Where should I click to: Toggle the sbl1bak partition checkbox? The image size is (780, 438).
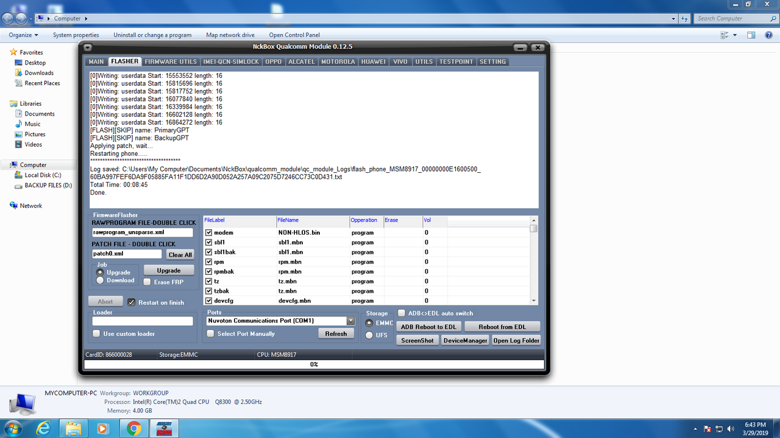[209, 252]
